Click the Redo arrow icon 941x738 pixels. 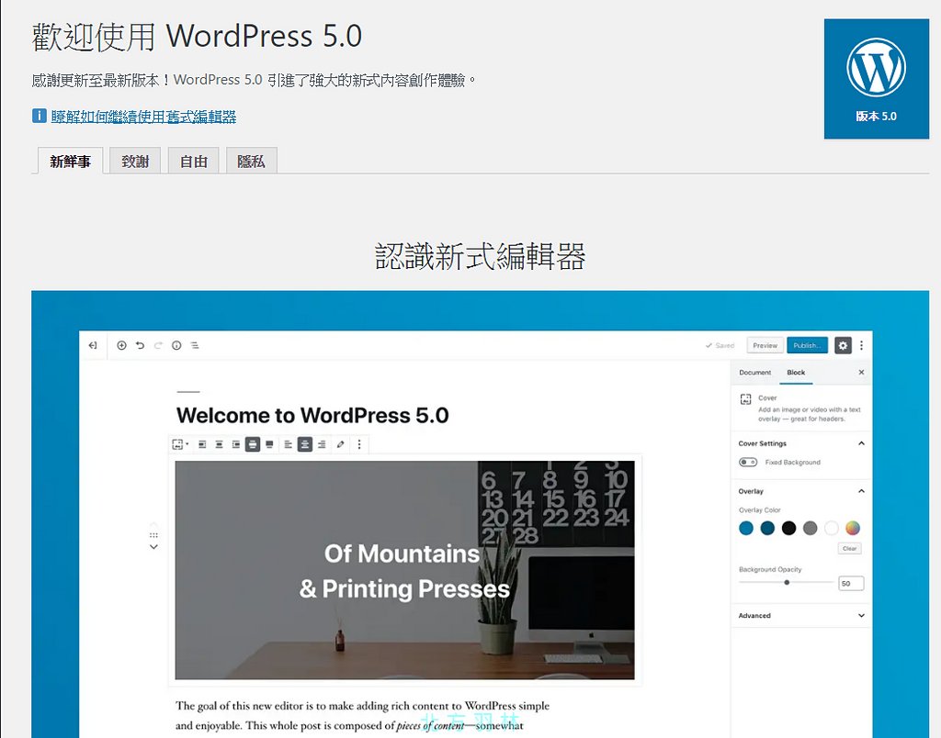click(x=158, y=345)
